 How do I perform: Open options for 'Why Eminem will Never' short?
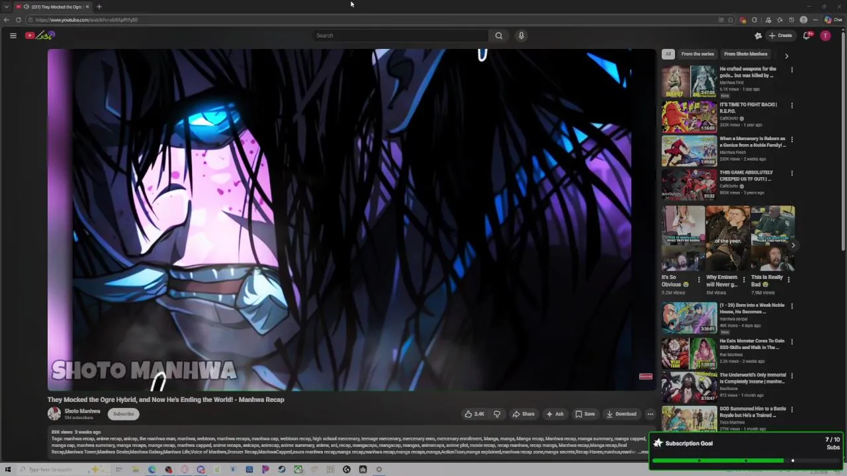(x=743, y=280)
